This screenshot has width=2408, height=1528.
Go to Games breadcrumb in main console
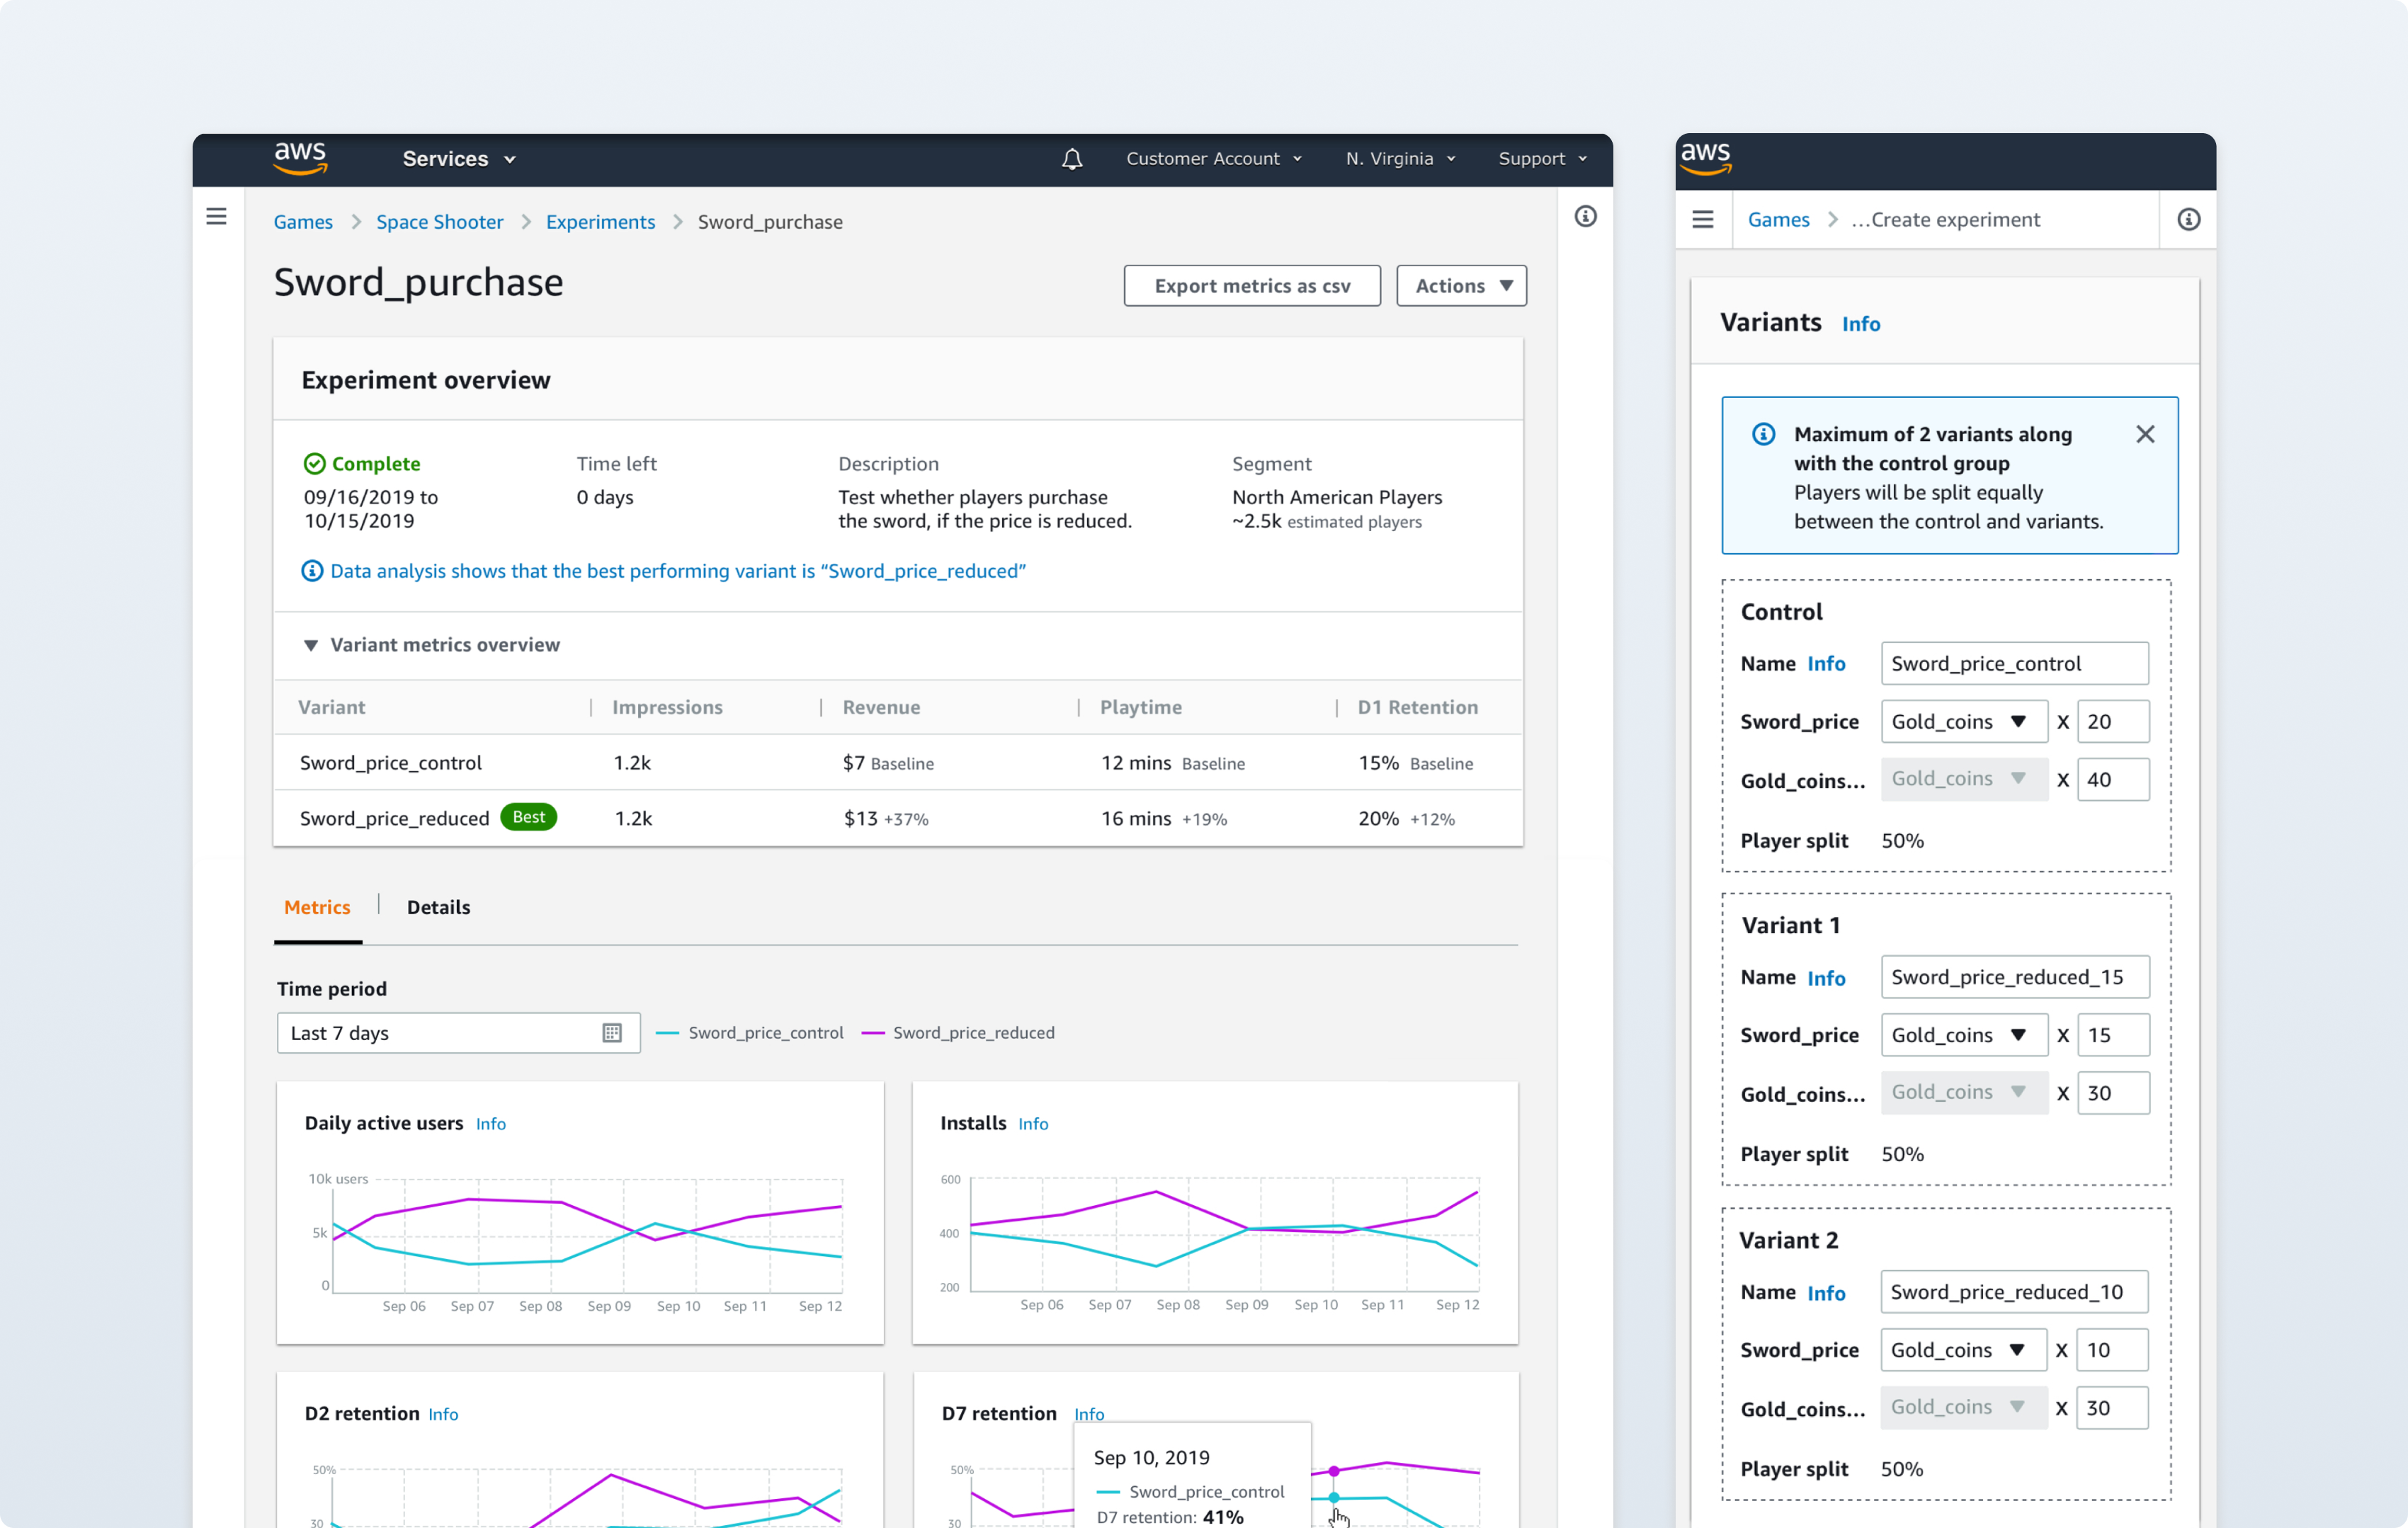pos(303,222)
